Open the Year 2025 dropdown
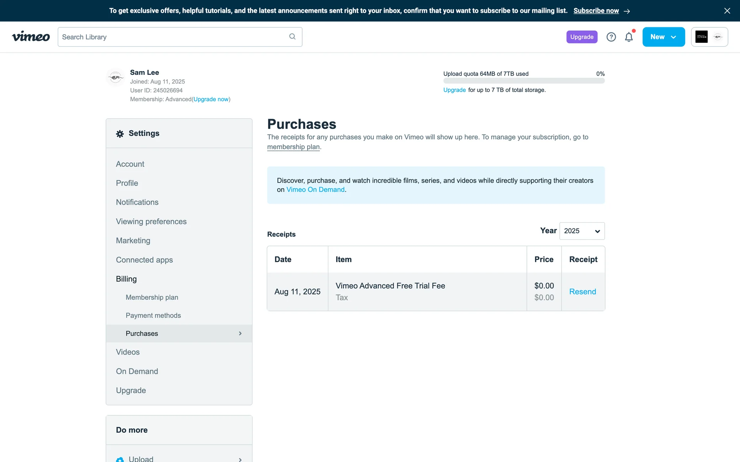 (582, 231)
